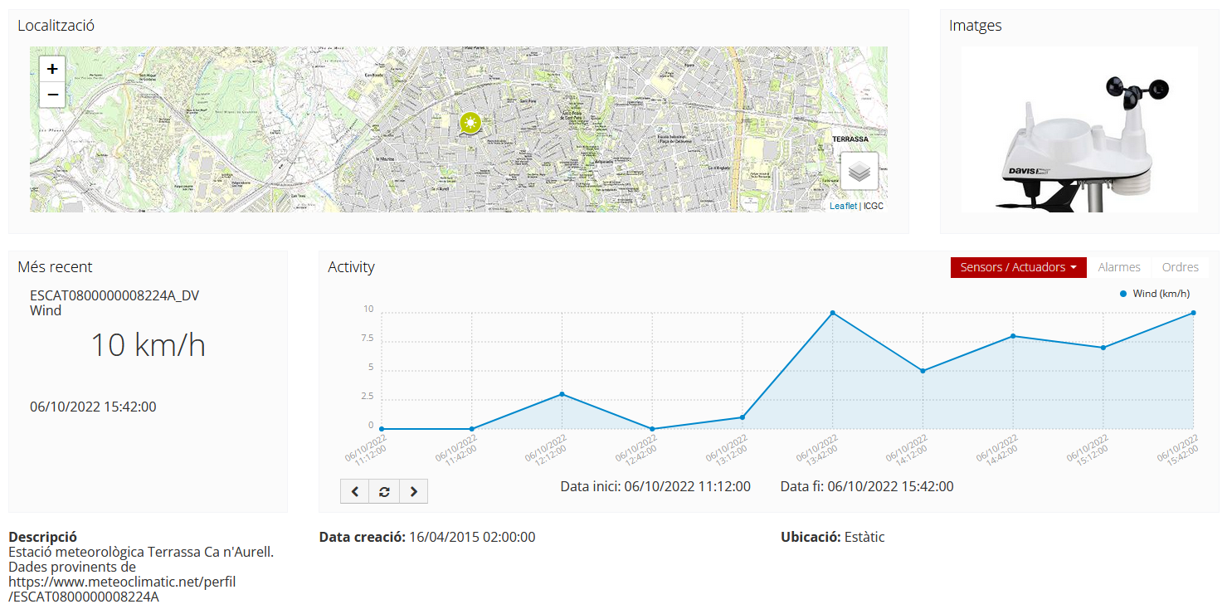
Task: Select chart point at 13:12:00
Action: [x=743, y=417]
